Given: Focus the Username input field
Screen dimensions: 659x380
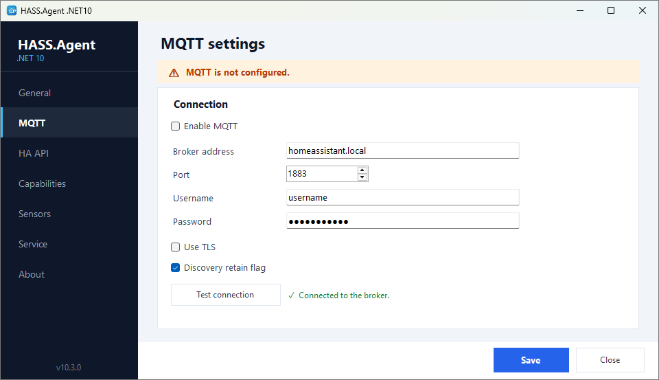Looking at the screenshot, I should [403, 197].
